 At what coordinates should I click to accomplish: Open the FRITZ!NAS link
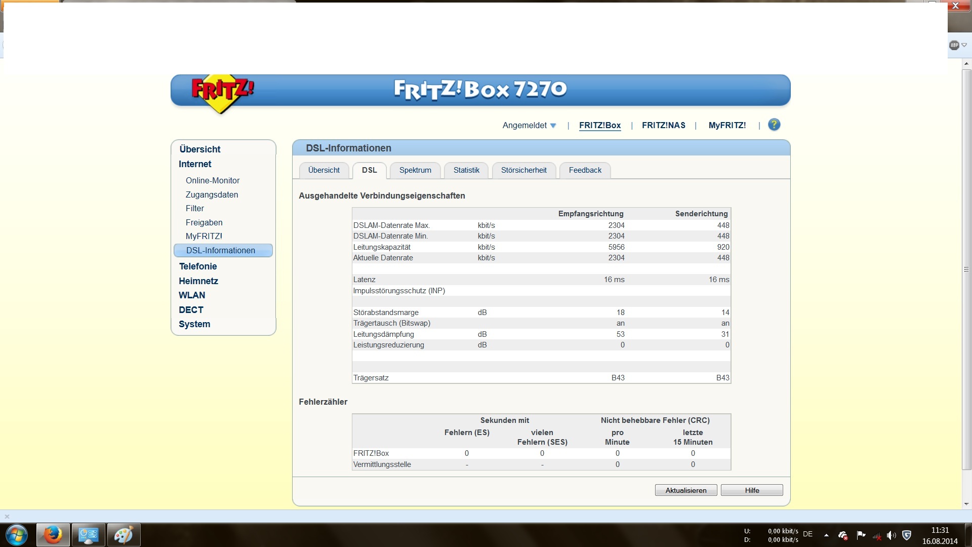pos(663,125)
